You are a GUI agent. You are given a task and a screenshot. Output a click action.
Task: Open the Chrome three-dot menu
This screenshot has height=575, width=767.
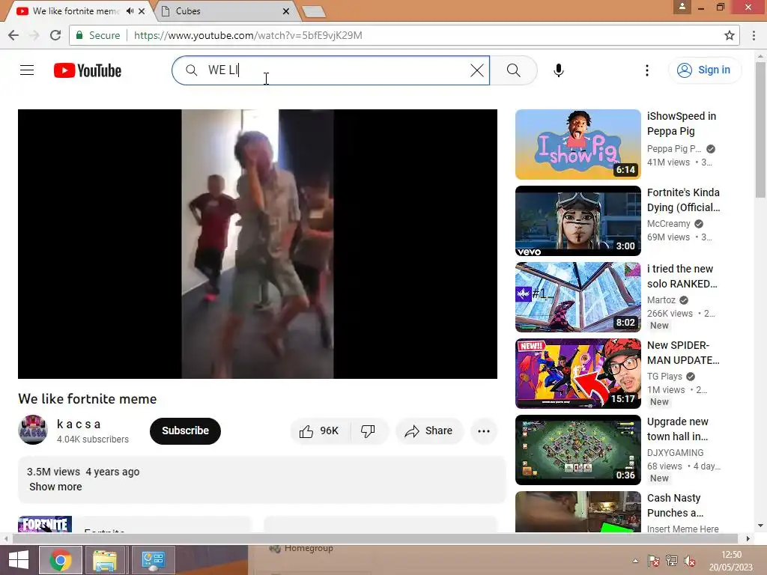754,35
